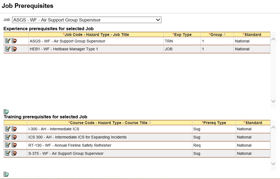
Task: Delete the ICS 300 Expanding Incidents row
Action: click(x=14, y=137)
